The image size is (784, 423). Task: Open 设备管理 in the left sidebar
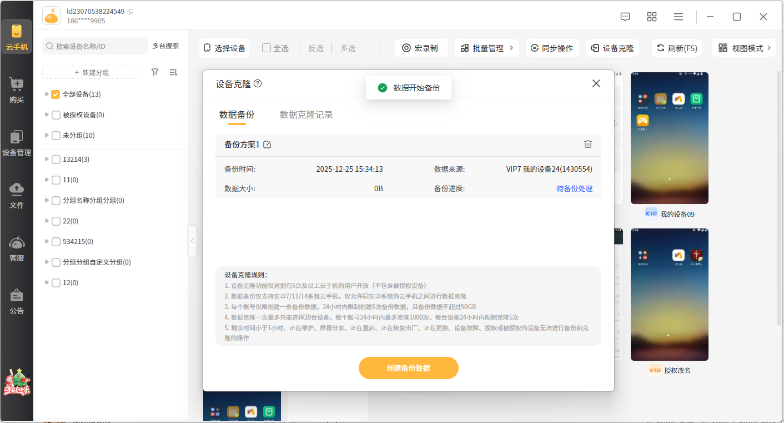coord(17,142)
